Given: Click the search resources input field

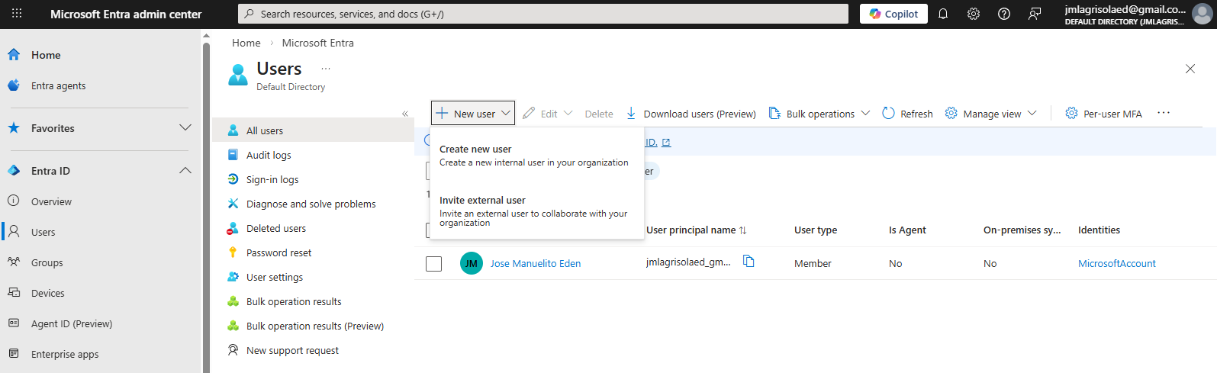Looking at the screenshot, I should [x=543, y=14].
